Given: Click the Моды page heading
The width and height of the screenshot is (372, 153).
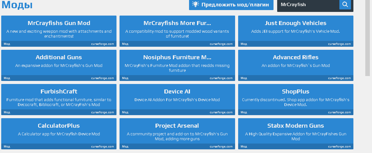Looking at the screenshot, I should pos(17,5).
